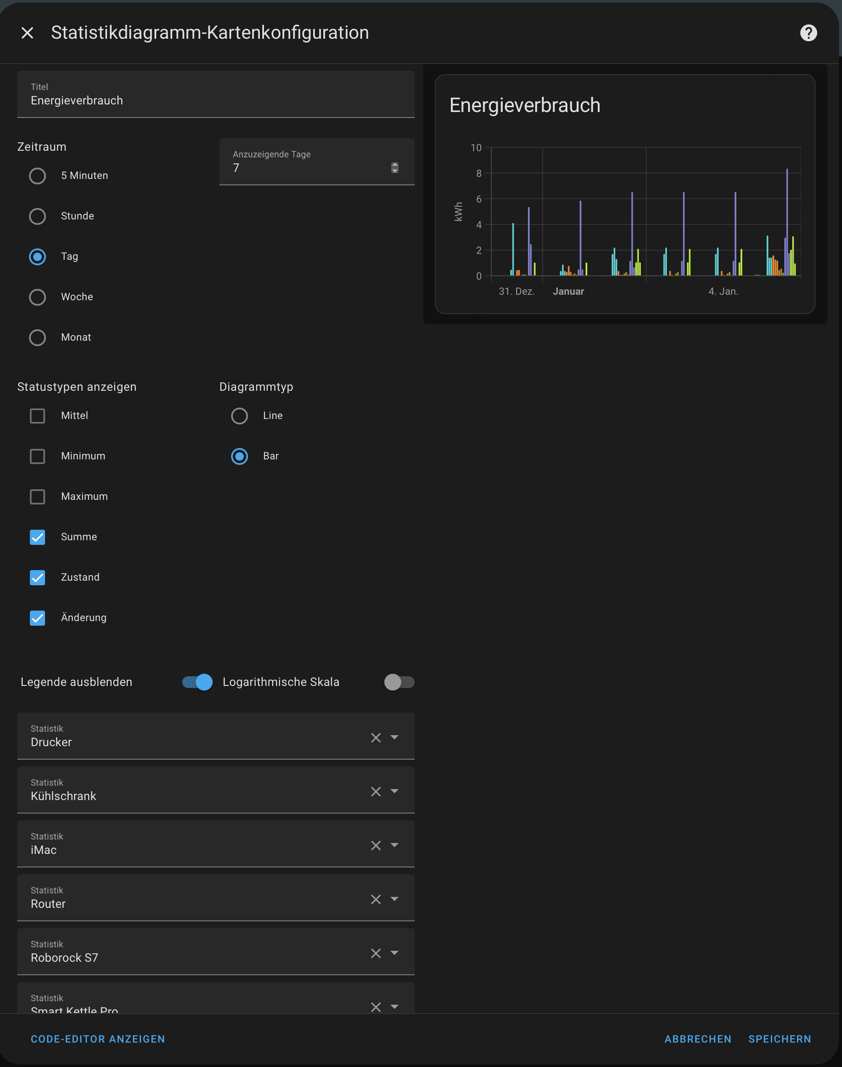Viewport: 842px width, 1067px height.
Task: Expand the Drucker statistic dropdown
Action: [x=394, y=737]
